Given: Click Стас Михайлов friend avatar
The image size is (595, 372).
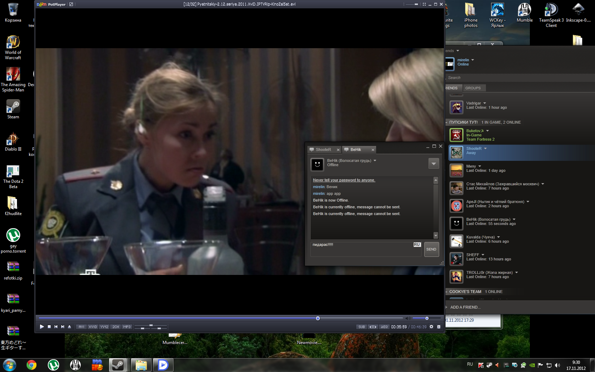Looking at the screenshot, I should tap(456, 188).
